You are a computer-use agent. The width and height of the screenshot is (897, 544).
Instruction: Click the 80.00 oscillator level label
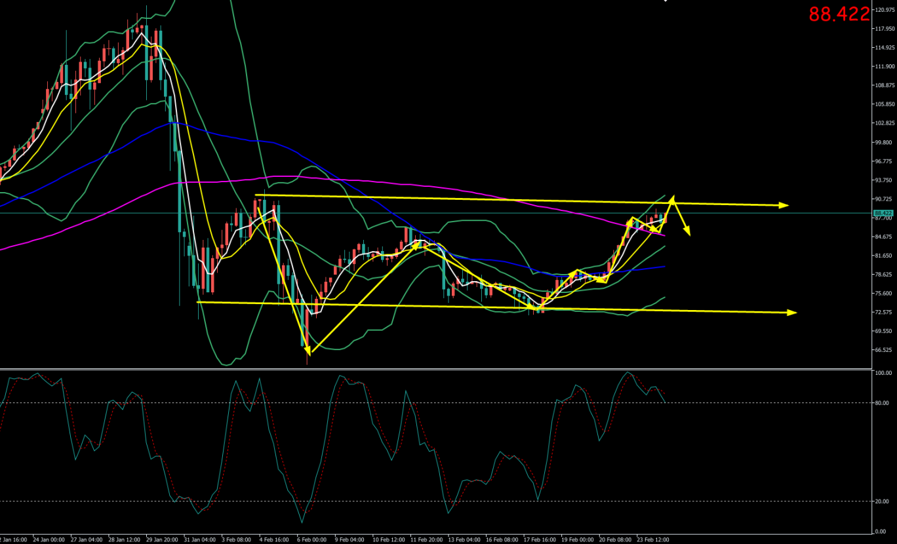pos(882,402)
